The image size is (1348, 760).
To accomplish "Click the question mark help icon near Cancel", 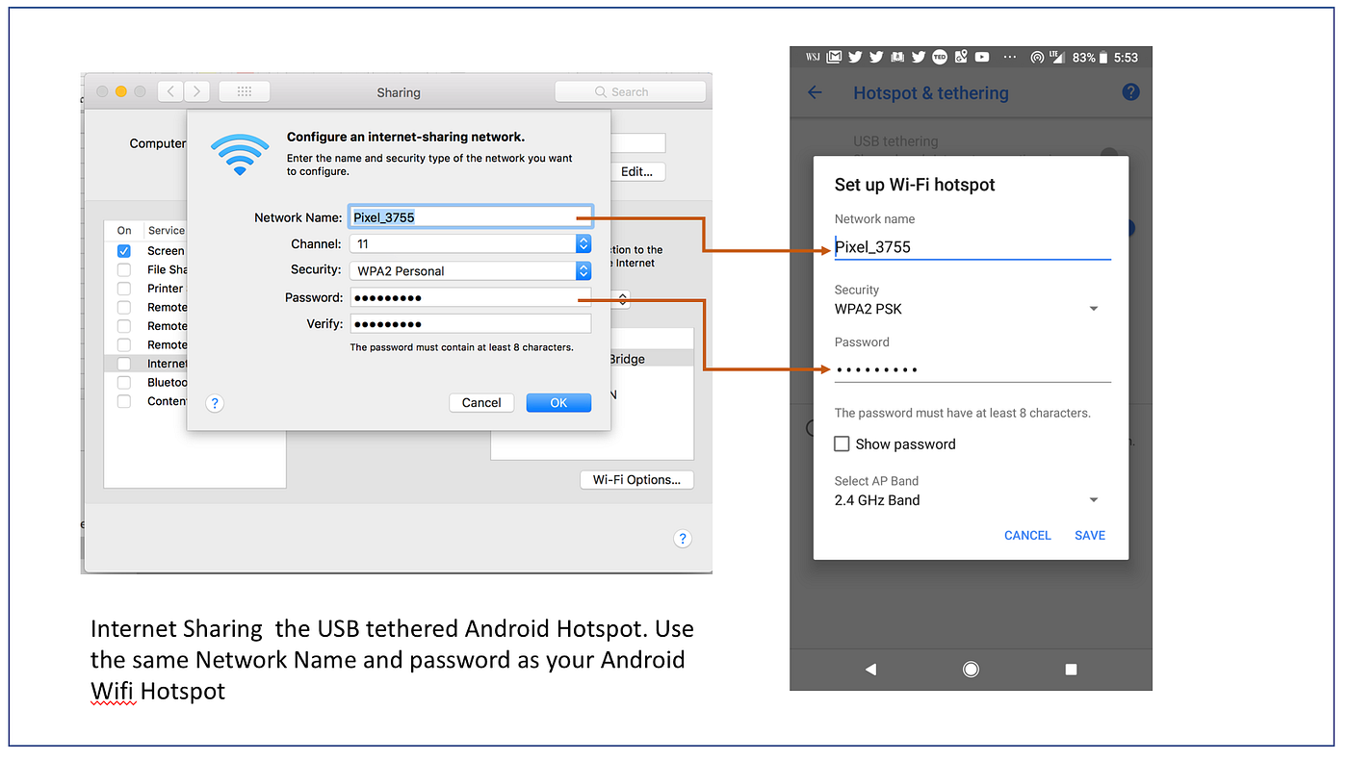I will coord(214,402).
